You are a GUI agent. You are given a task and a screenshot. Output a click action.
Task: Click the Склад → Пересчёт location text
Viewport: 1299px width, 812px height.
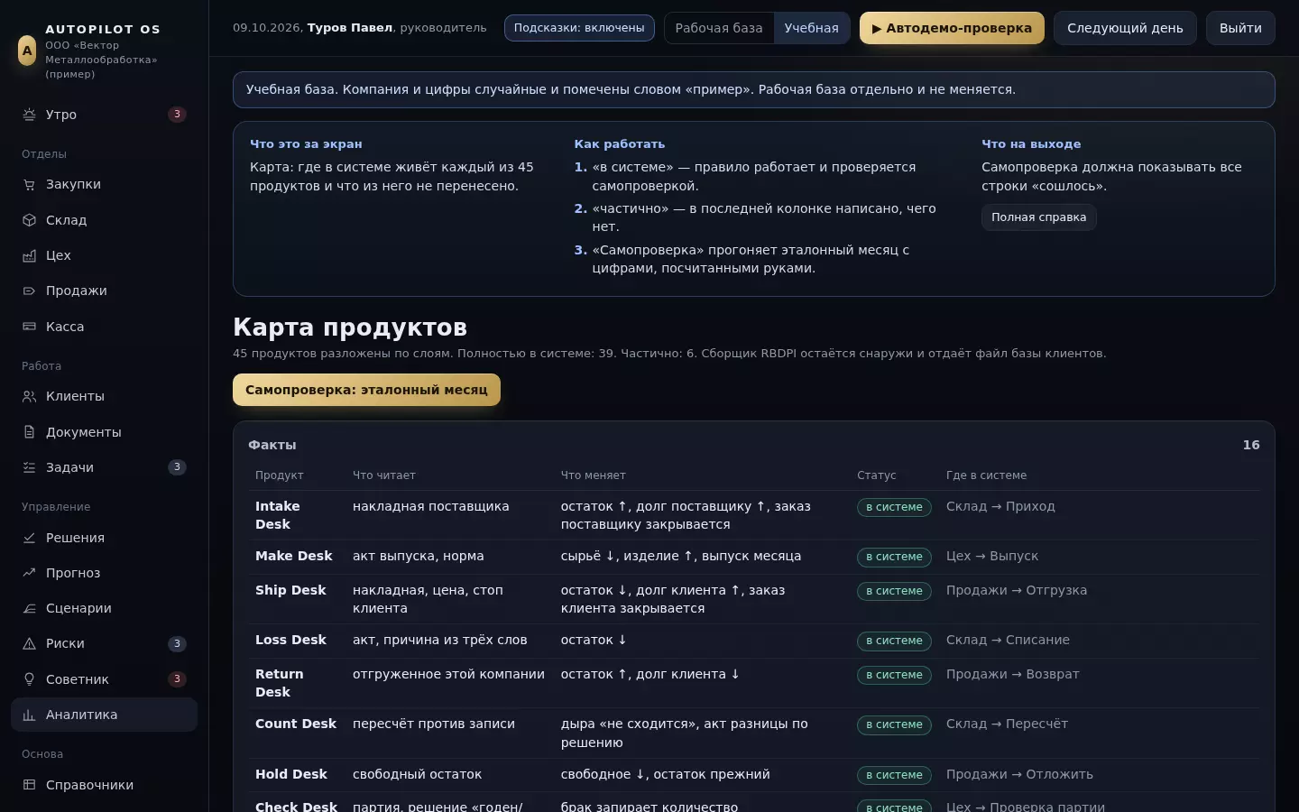[1007, 724]
